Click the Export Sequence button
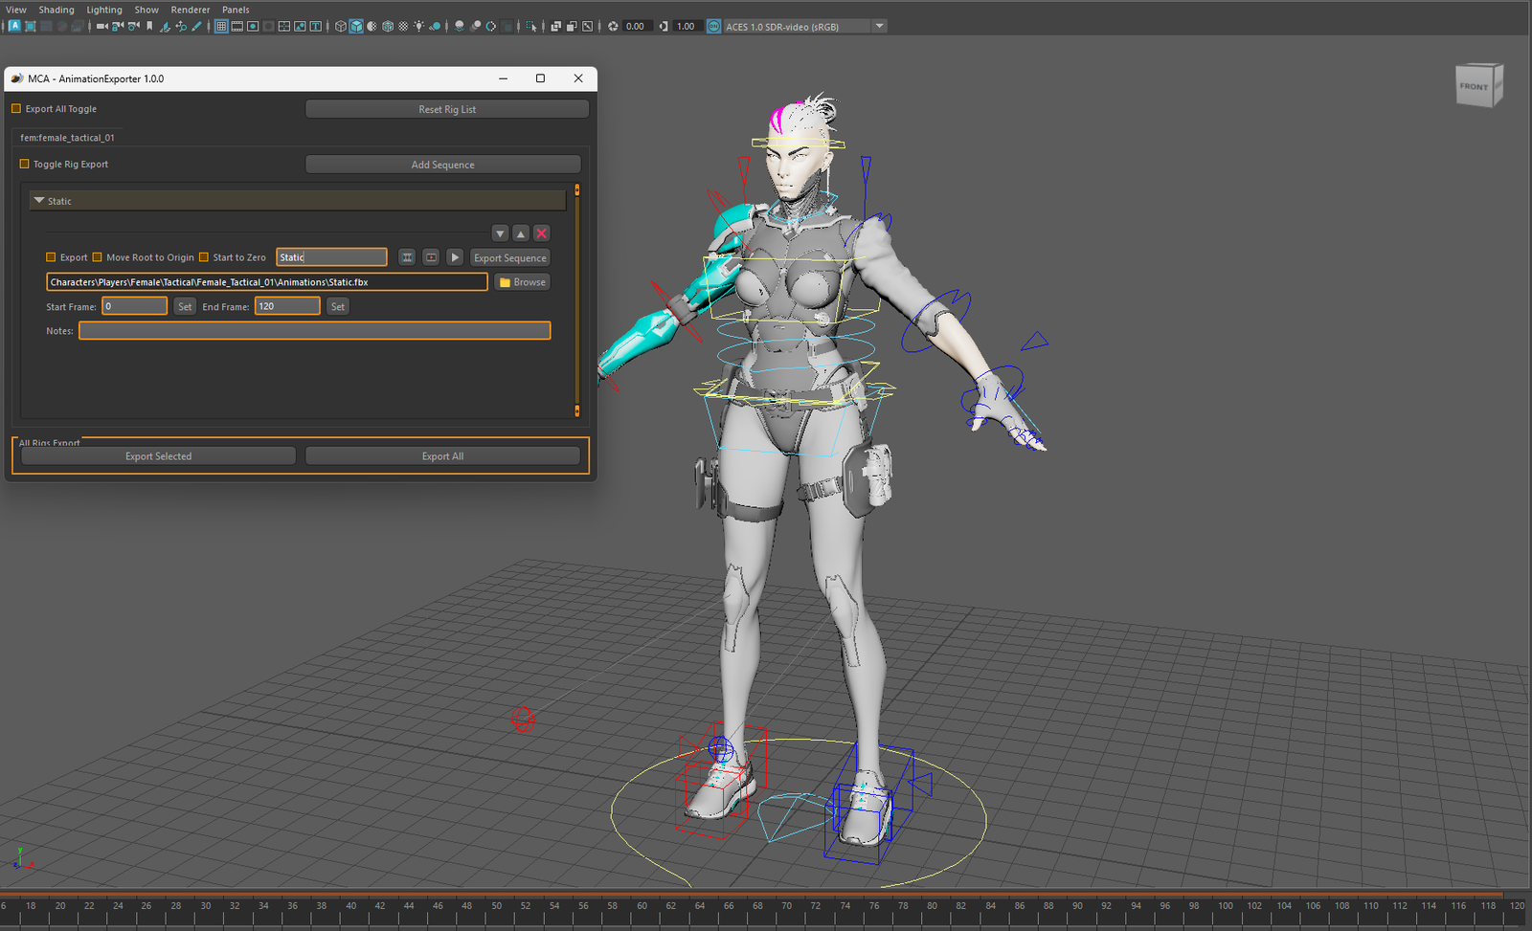 pos(510,257)
